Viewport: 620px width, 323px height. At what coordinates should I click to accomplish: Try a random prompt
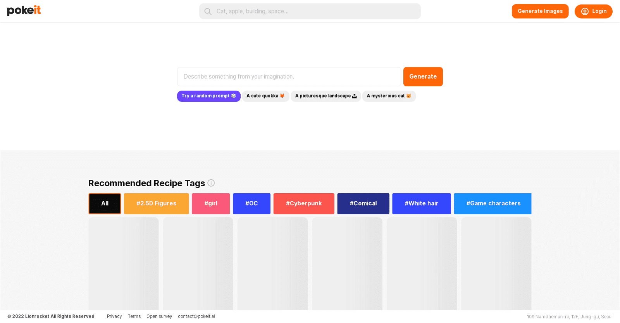coord(208,96)
